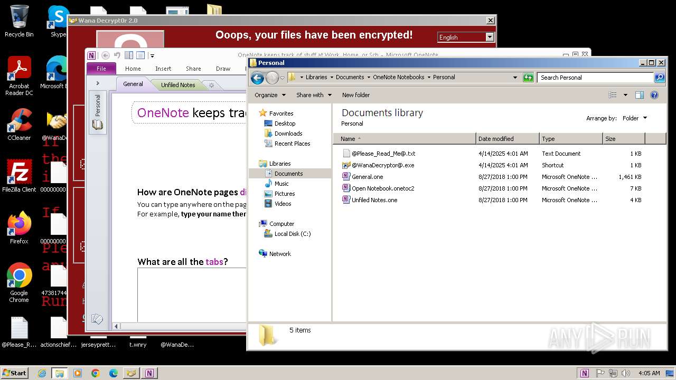Select Downloads under Favorites

(288, 134)
